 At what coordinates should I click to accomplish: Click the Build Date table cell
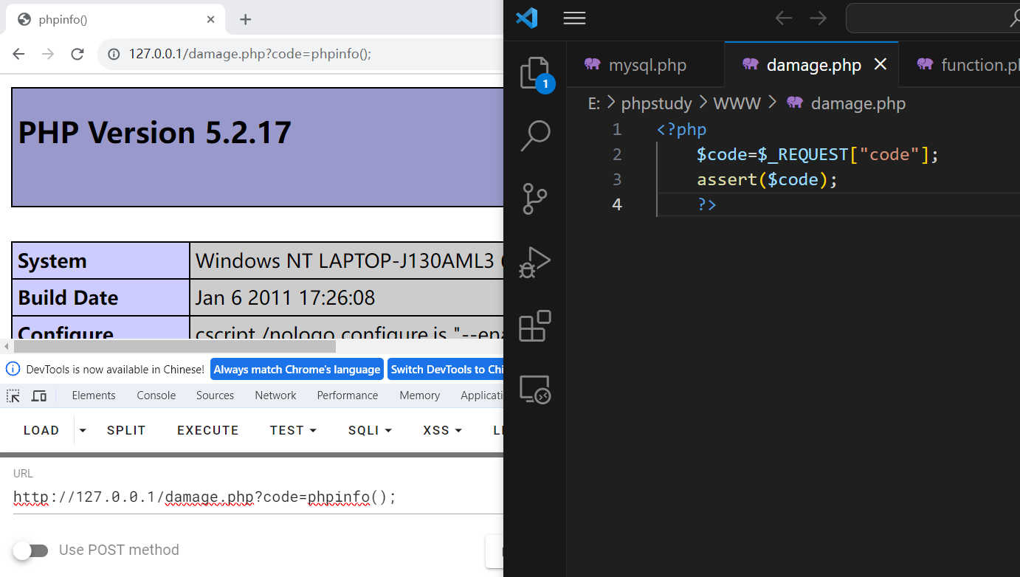pyautogui.click(x=101, y=297)
